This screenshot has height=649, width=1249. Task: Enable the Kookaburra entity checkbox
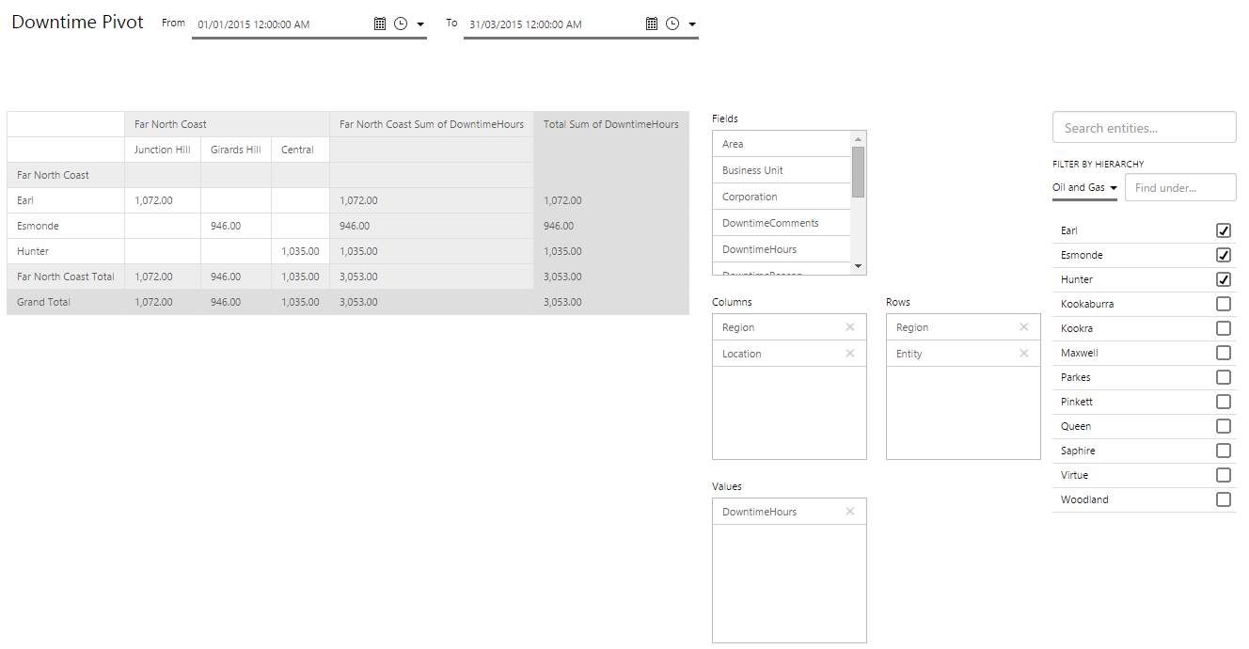[1223, 304]
